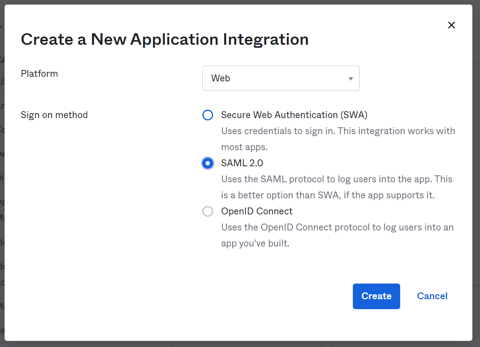Click the dropdown arrow beside Web
Image resolution: width=480 pixels, height=347 pixels.
pos(350,78)
